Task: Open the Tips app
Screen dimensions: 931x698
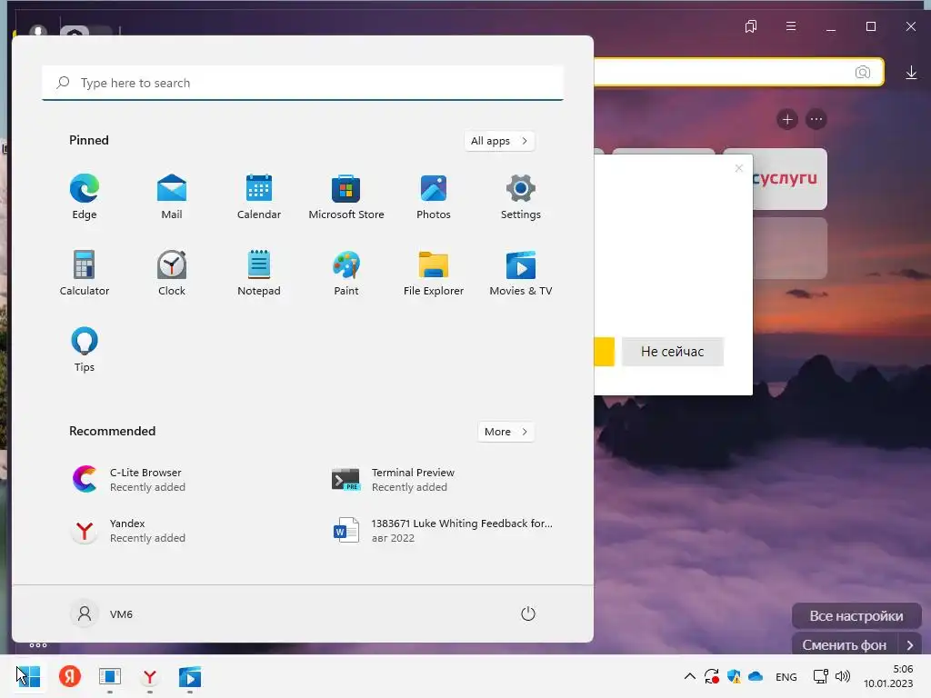Action: 85,350
